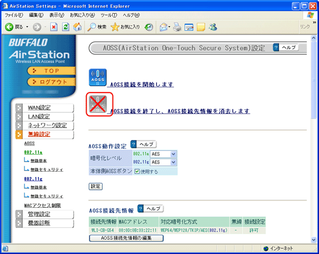The height and width of the screenshot is (254, 319).
Task: Click the IE Back arrow button
Action: [x=9, y=27]
